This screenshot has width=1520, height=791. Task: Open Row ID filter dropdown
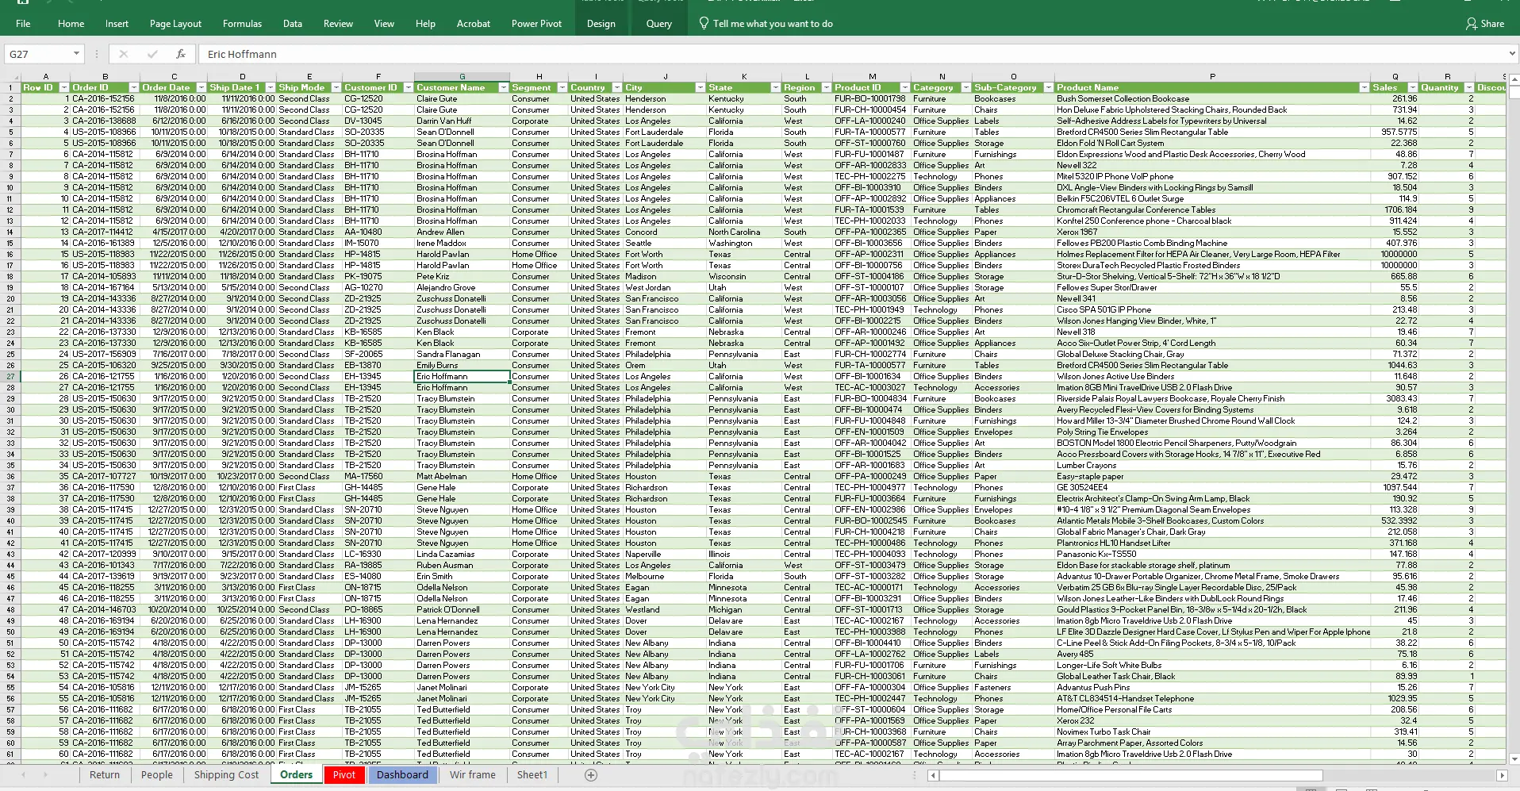(64, 87)
